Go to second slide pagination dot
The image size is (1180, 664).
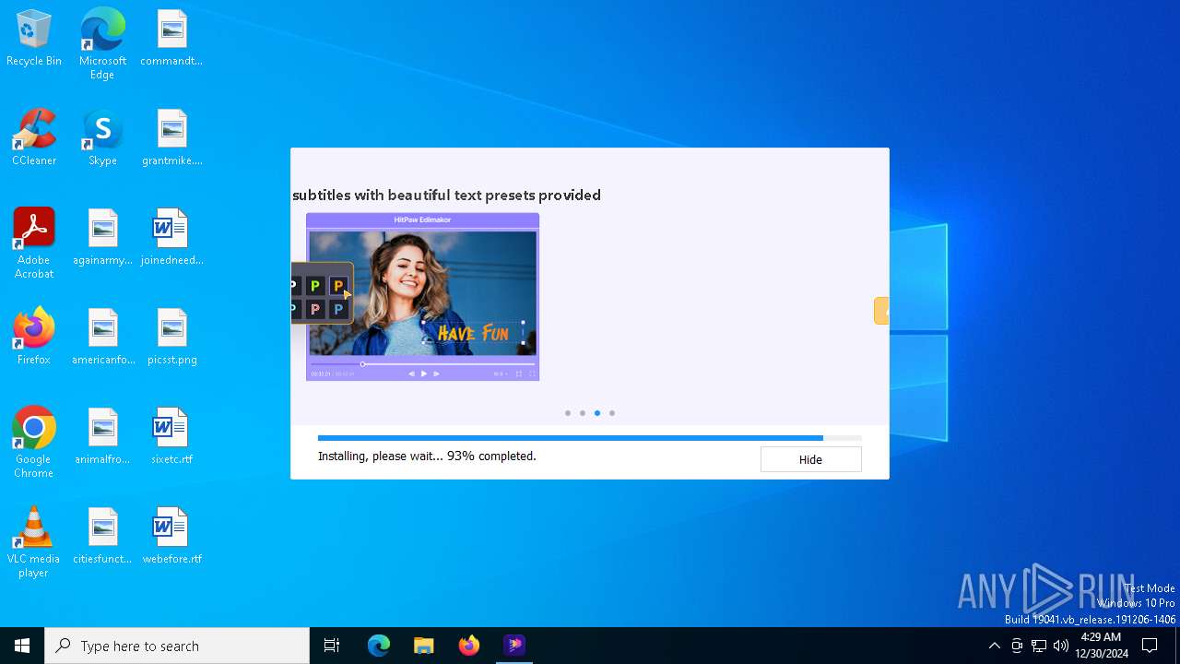(x=583, y=413)
